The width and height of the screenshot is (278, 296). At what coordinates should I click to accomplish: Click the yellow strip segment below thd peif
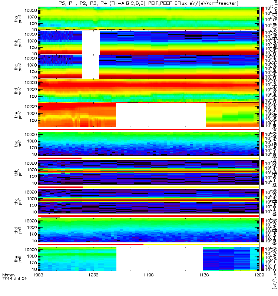pos(201,245)
